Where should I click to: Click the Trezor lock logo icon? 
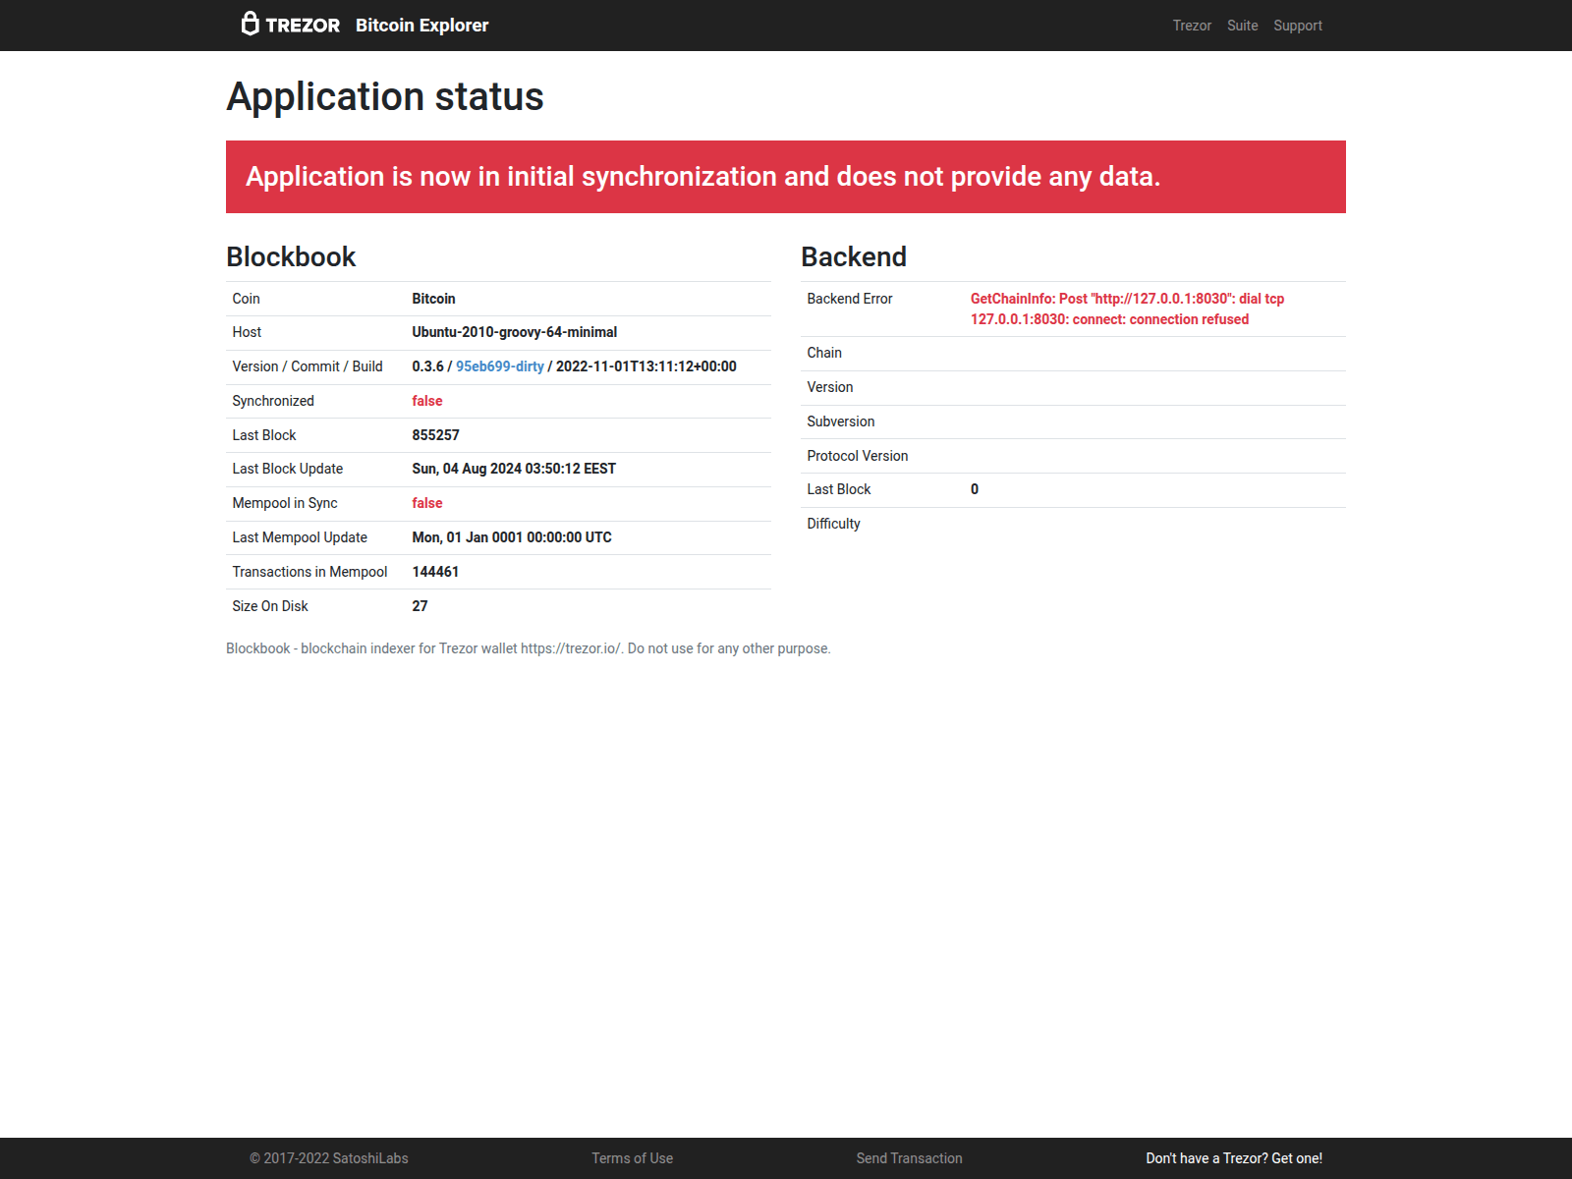[251, 24]
